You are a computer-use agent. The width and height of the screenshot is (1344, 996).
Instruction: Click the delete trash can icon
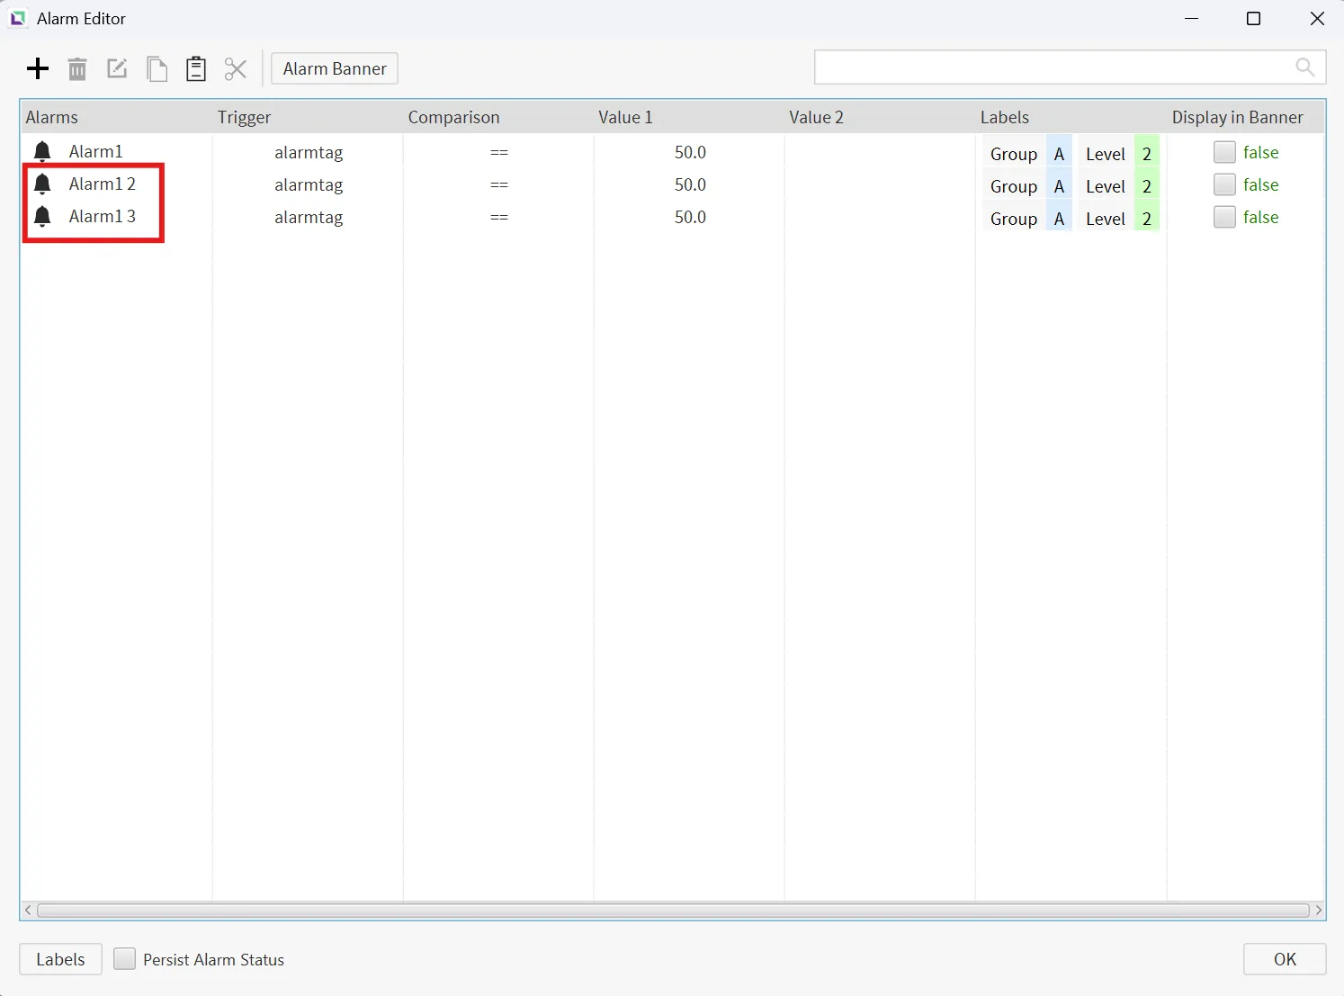tap(77, 69)
